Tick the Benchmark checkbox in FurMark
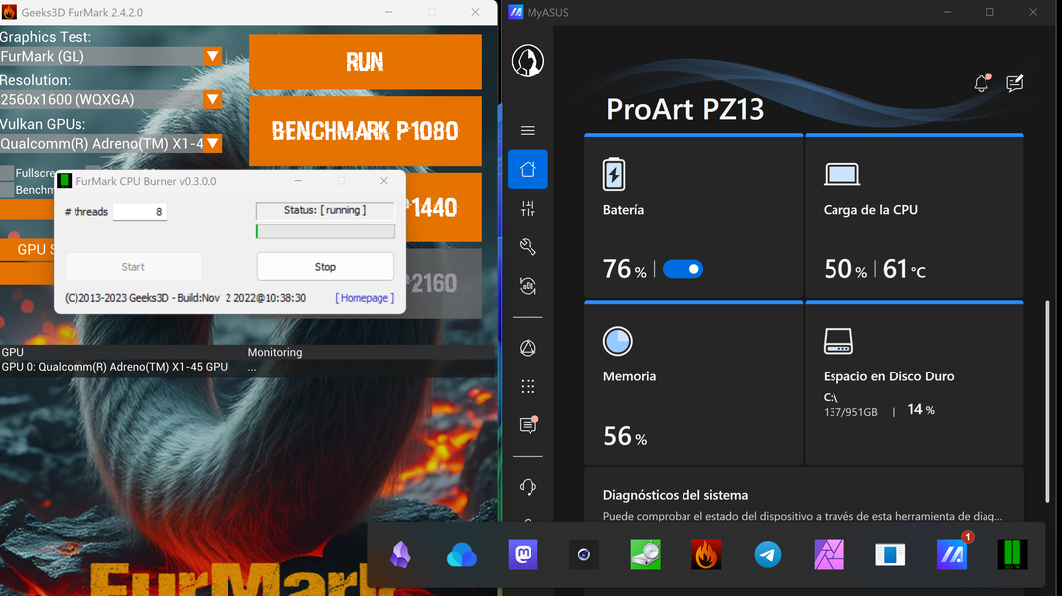Screen dimensions: 1062x596 click(7, 190)
